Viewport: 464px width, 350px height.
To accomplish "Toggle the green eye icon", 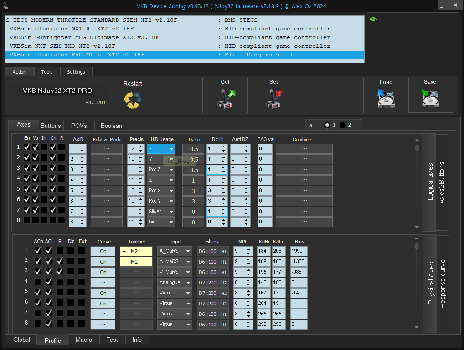I will click(x=373, y=19).
